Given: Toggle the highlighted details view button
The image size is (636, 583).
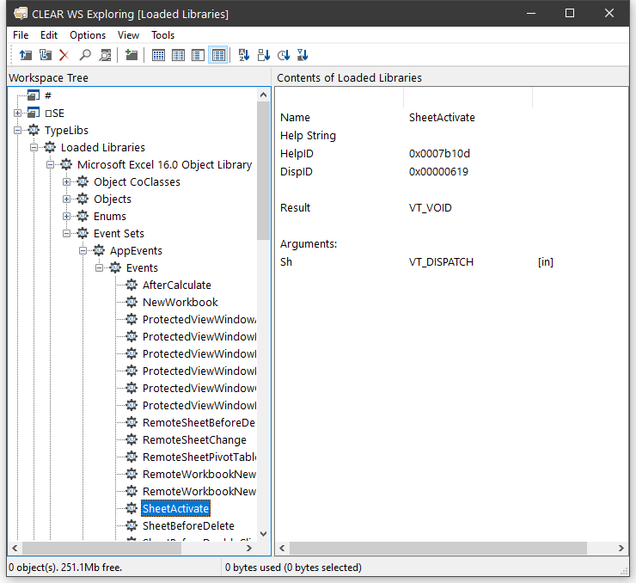Looking at the screenshot, I should pyautogui.click(x=218, y=55).
